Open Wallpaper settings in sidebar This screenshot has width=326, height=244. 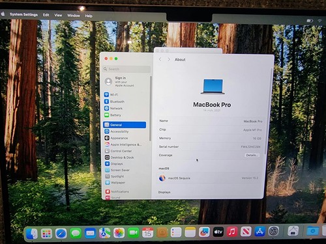coord(115,183)
